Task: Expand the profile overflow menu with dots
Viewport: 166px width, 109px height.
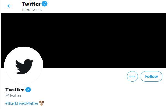Action: [132, 76]
